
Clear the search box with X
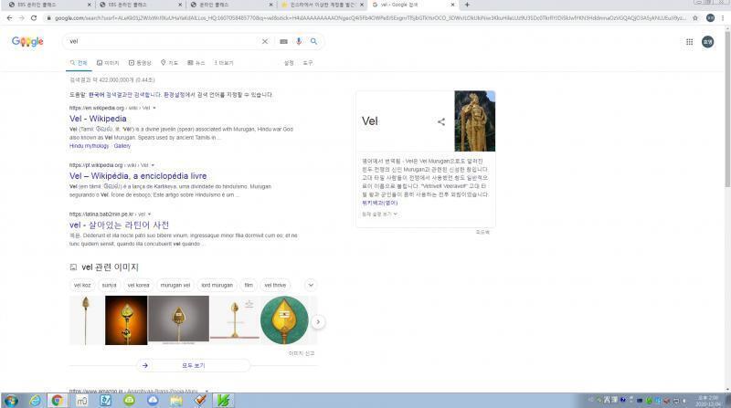click(265, 41)
